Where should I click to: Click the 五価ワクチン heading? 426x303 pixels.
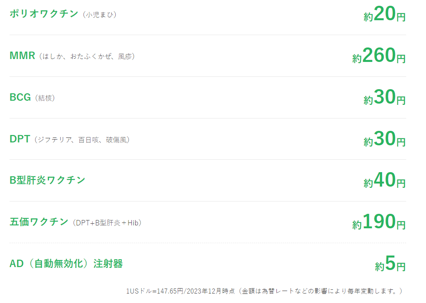click(39, 222)
